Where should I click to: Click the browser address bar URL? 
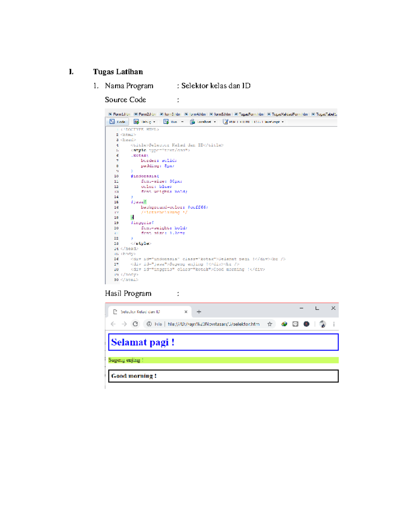point(213,324)
